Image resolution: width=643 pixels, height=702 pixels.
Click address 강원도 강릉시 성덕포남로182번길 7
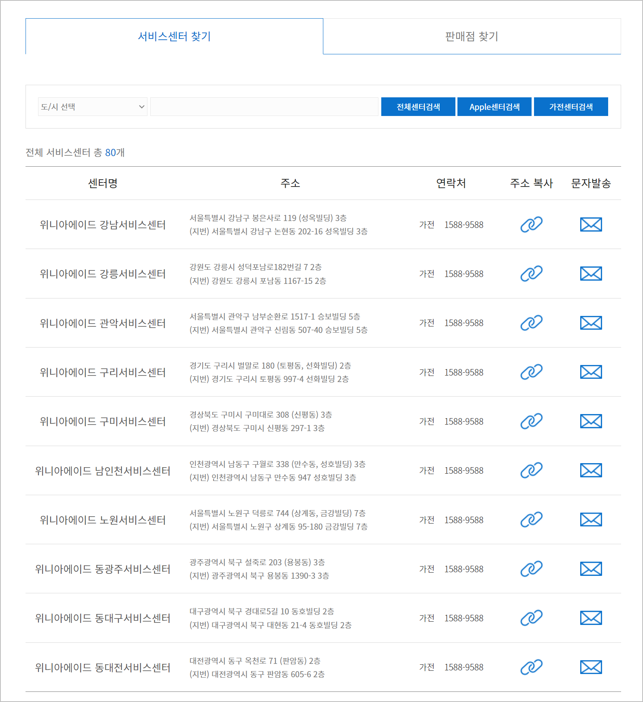tap(256, 267)
